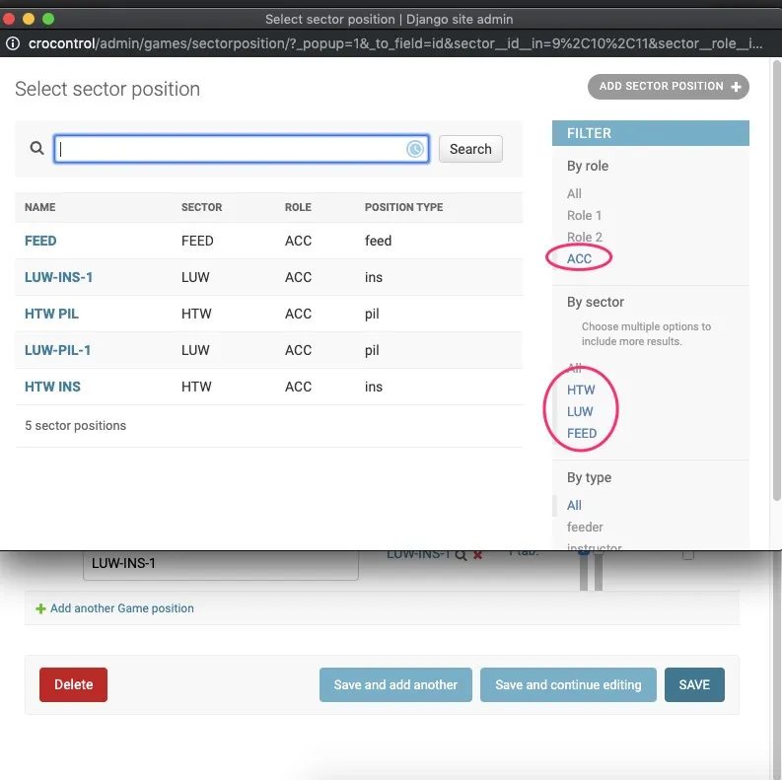782x780 pixels.
Task: Click the red Delete button
Action: pyautogui.click(x=73, y=684)
